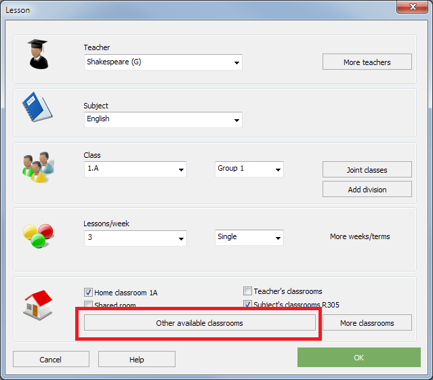
Task: Expand the Single lesson length dropdown
Action: coord(278,238)
